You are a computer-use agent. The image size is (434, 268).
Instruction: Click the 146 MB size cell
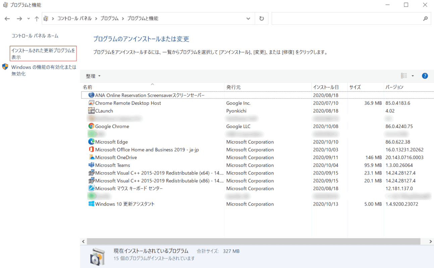coord(374,157)
